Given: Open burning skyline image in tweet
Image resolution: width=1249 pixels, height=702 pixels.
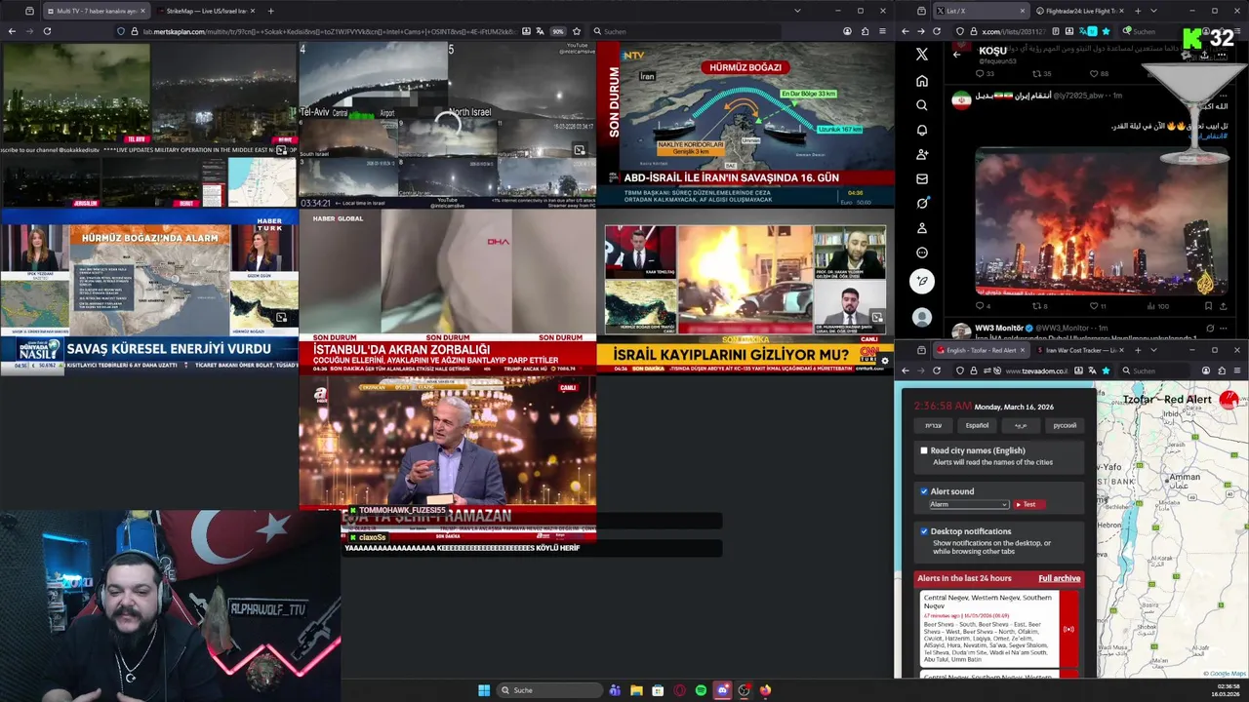Looking at the screenshot, I should click(1101, 221).
